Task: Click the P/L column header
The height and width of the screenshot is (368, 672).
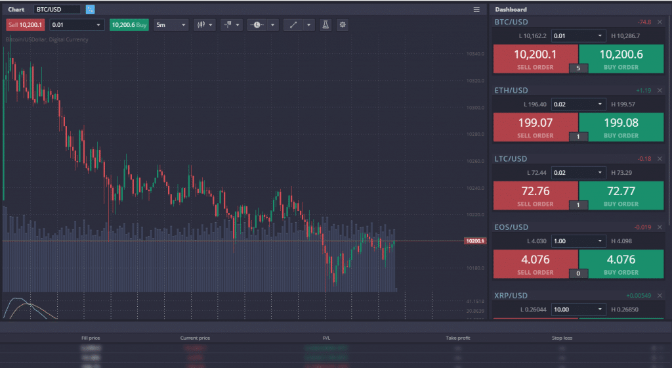Action: pos(327,338)
